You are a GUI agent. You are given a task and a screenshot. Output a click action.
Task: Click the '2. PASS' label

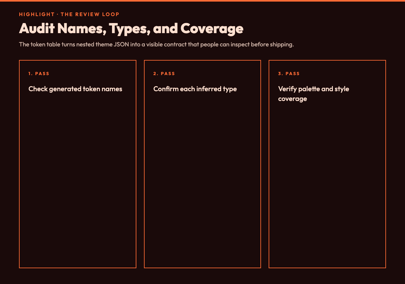click(x=164, y=74)
